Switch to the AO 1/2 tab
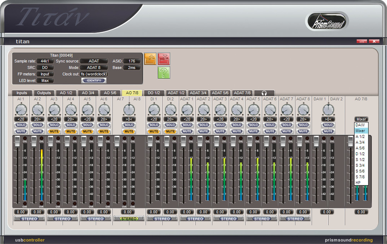The image size is (387, 244). click(66, 93)
